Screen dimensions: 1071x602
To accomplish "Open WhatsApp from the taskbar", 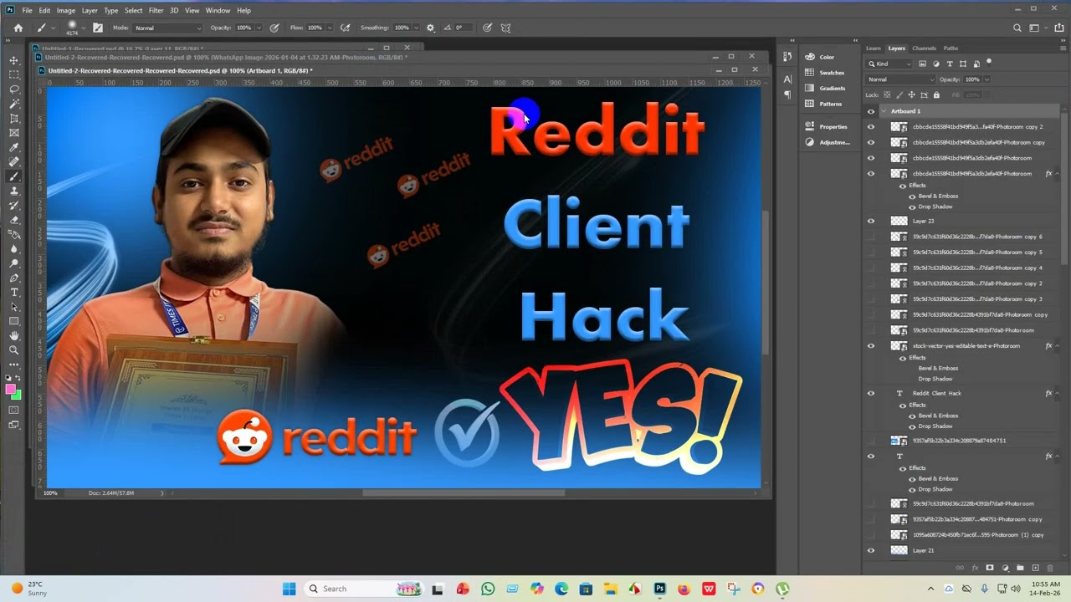I will 488,589.
